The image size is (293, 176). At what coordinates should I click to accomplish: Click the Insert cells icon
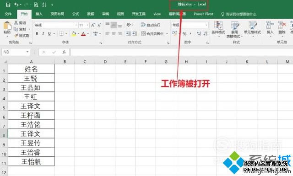pyautogui.click(x=270, y=25)
